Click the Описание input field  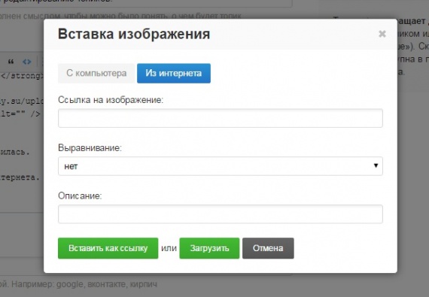point(221,214)
